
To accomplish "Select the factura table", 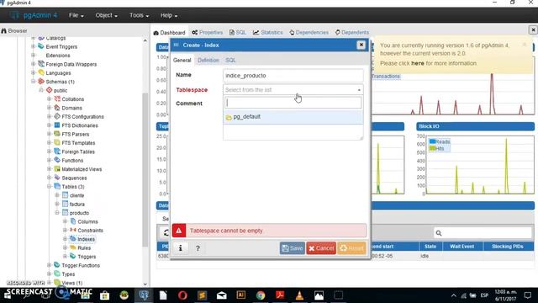I will click(76, 204).
